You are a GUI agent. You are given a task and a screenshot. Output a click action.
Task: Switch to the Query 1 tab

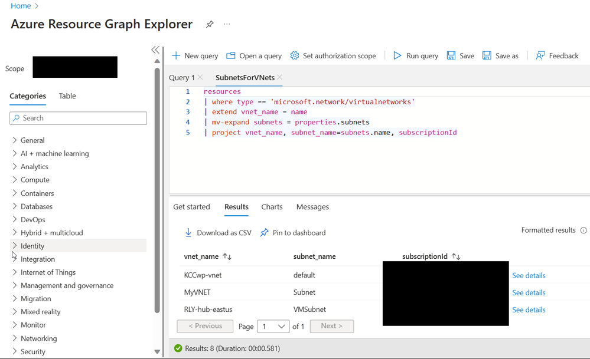click(x=182, y=77)
